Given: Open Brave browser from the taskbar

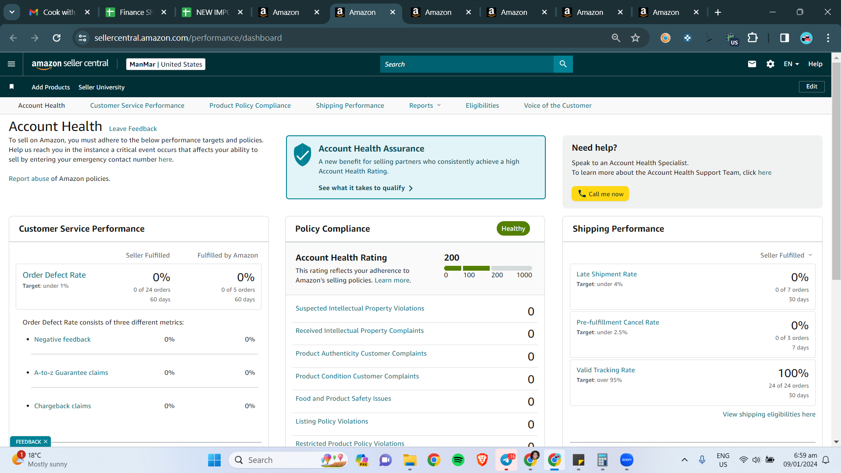Looking at the screenshot, I should 482,460.
